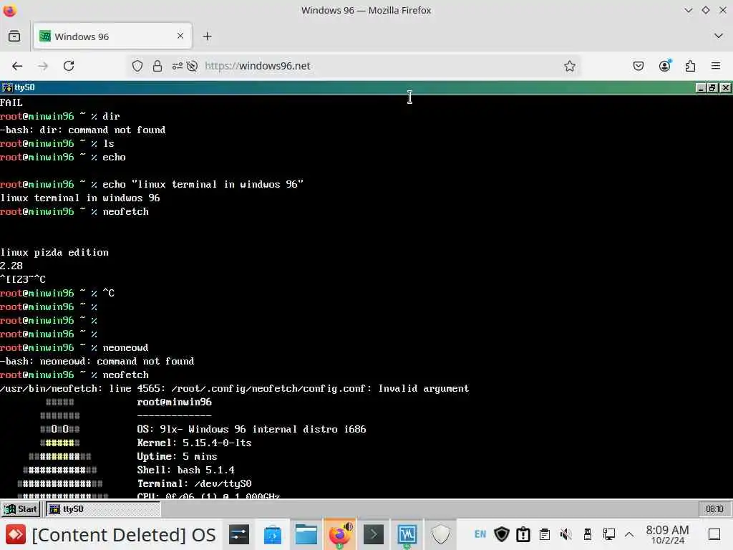Open site permissions icon in address bar
Screen dimensions: 733x550
[178, 66]
